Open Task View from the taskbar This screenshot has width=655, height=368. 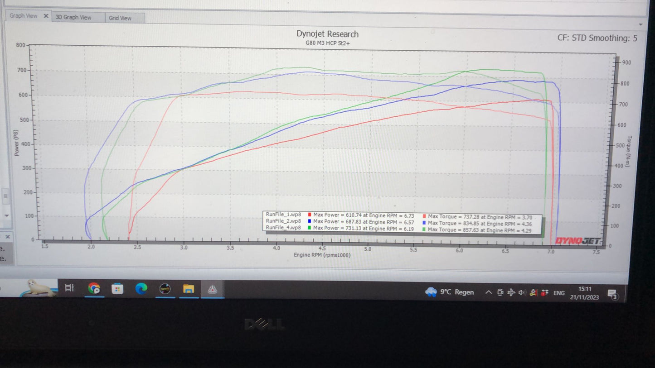coord(68,288)
